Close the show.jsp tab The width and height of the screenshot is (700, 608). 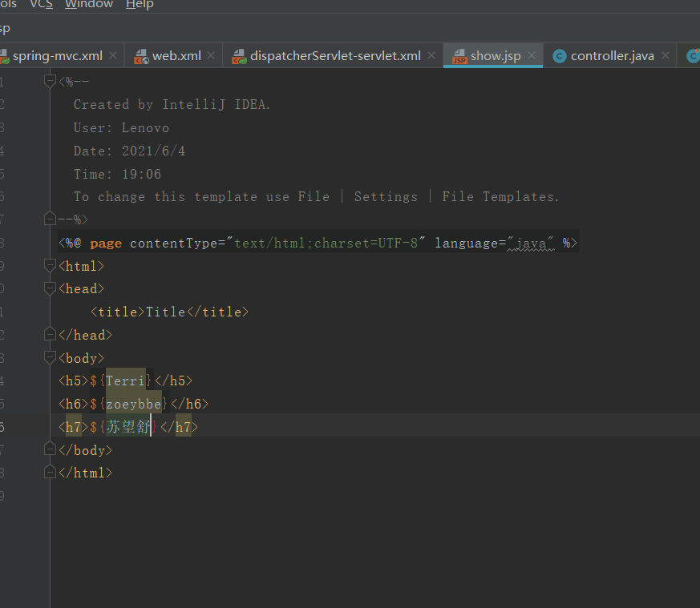click(532, 56)
